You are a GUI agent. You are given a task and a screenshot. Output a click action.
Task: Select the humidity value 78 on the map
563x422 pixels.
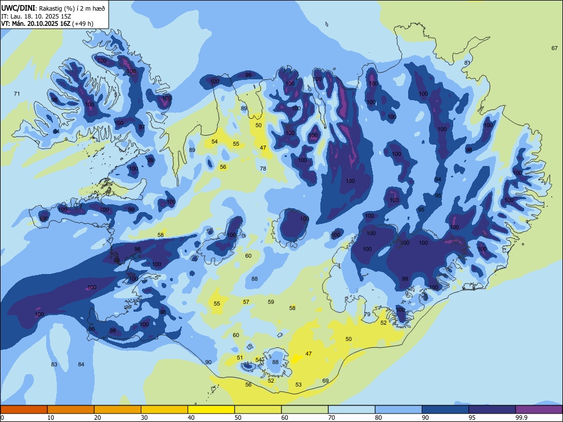(x=263, y=168)
